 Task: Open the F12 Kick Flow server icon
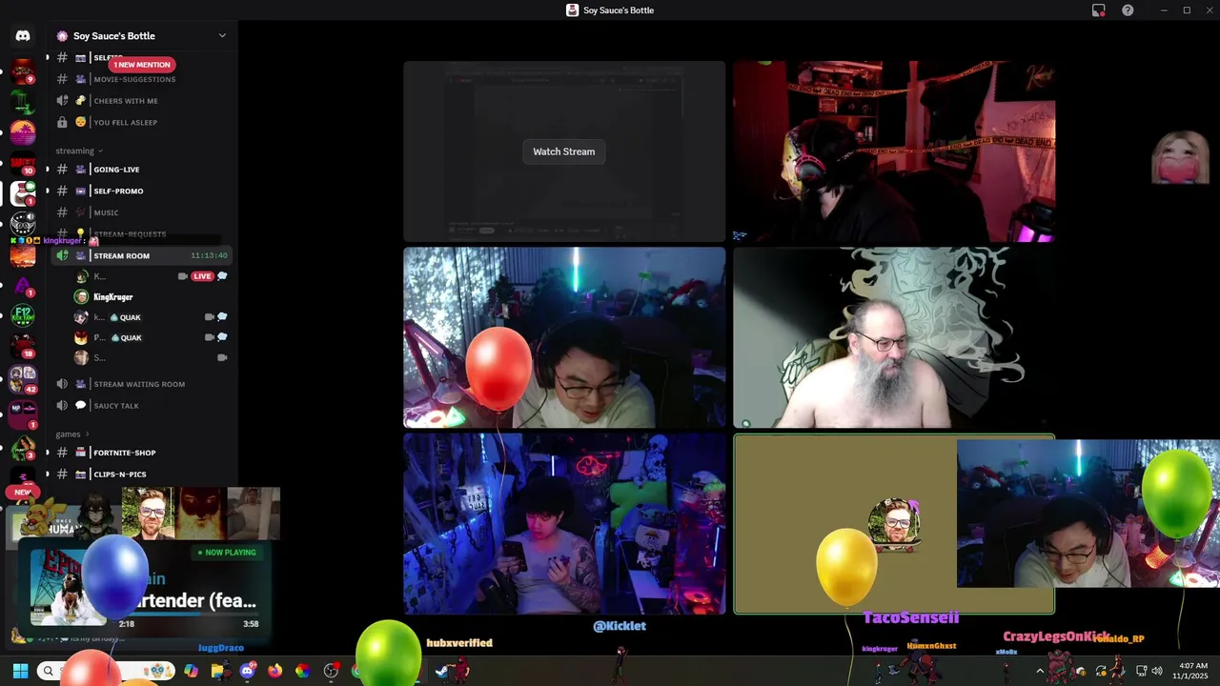(x=23, y=317)
